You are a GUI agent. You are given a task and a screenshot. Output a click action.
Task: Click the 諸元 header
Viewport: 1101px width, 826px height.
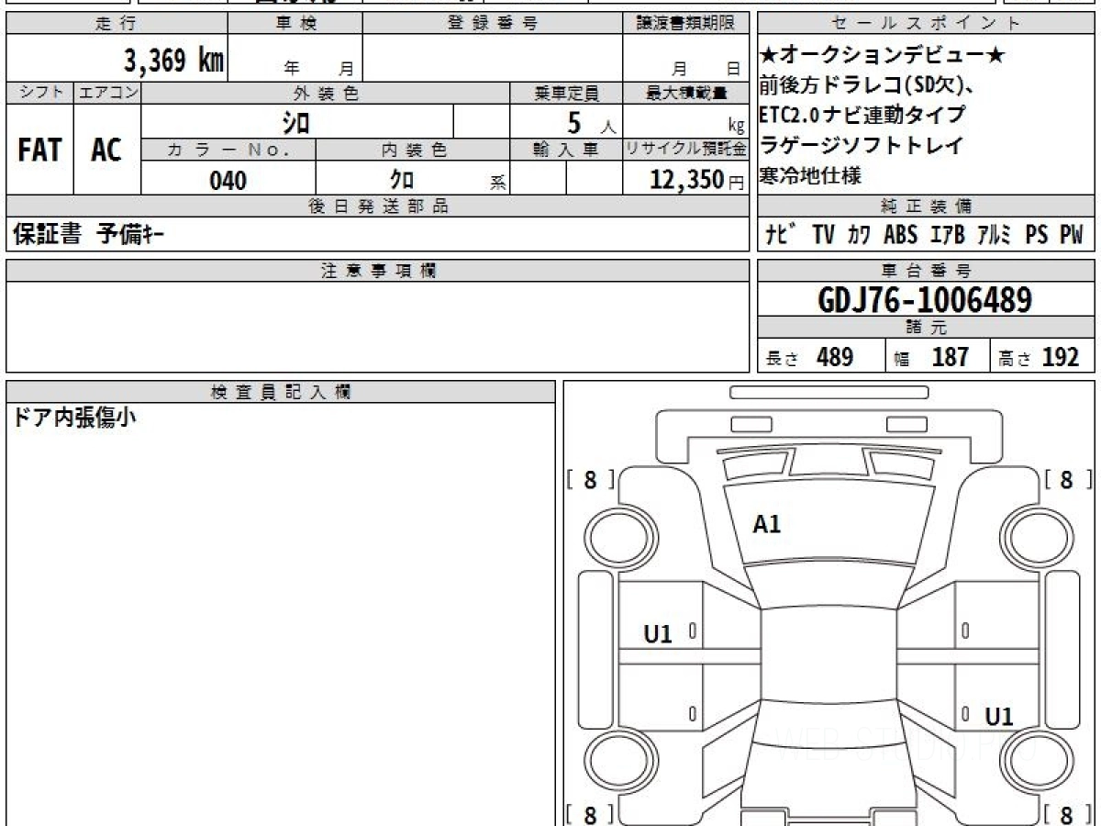pos(927,328)
